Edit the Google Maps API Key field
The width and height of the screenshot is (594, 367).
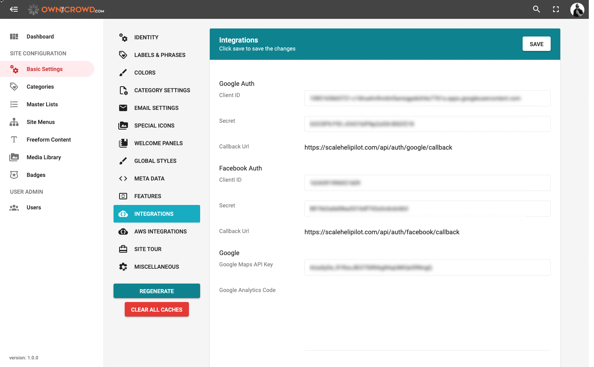(x=427, y=268)
